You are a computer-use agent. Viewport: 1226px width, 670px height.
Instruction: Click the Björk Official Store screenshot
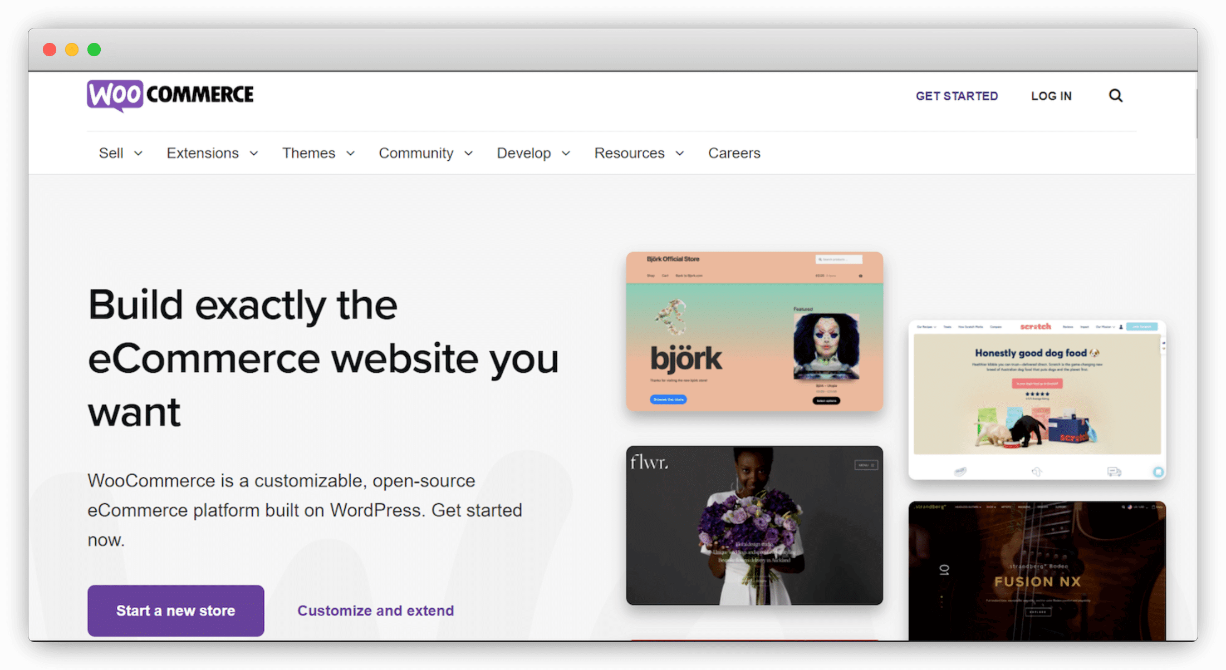[754, 332]
